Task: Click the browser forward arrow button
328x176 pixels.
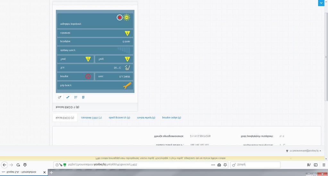Action: click(x=11, y=165)
